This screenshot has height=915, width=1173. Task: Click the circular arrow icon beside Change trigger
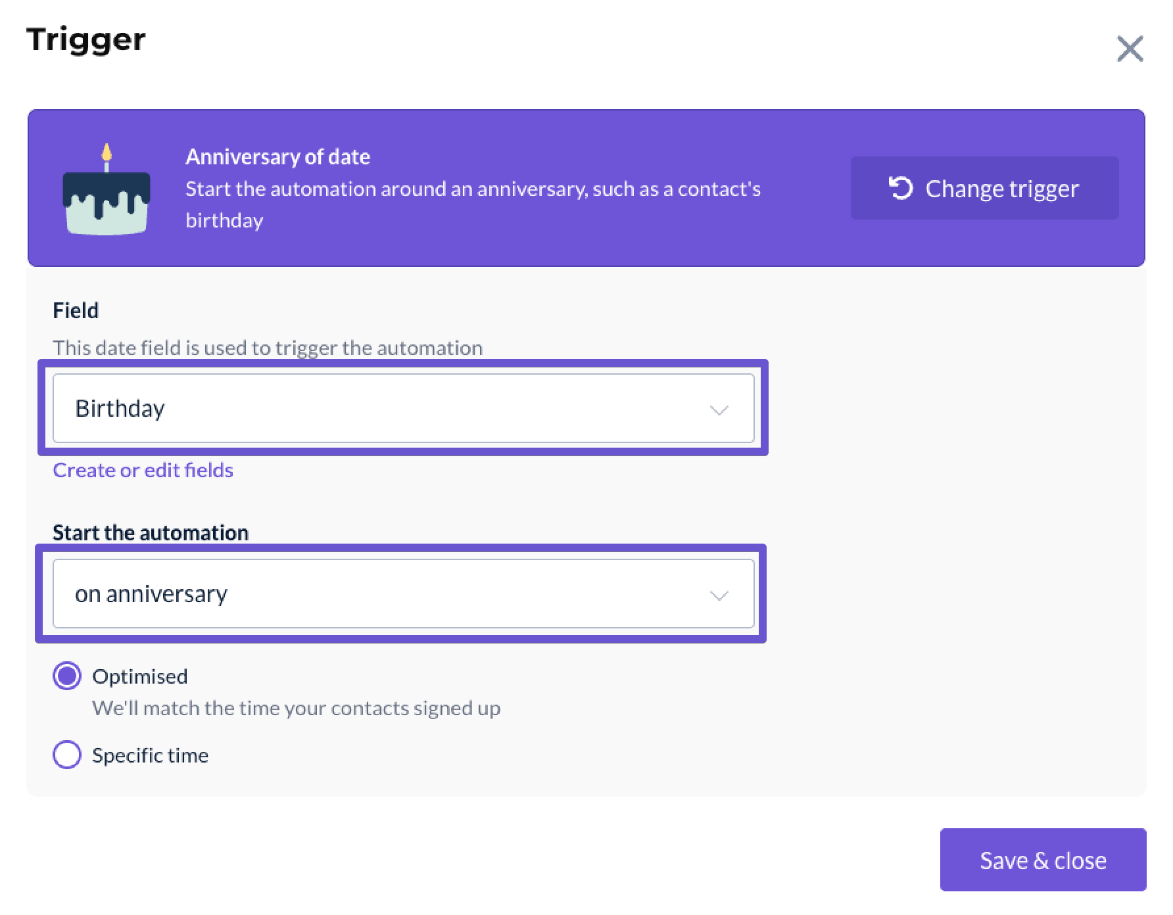901,188
